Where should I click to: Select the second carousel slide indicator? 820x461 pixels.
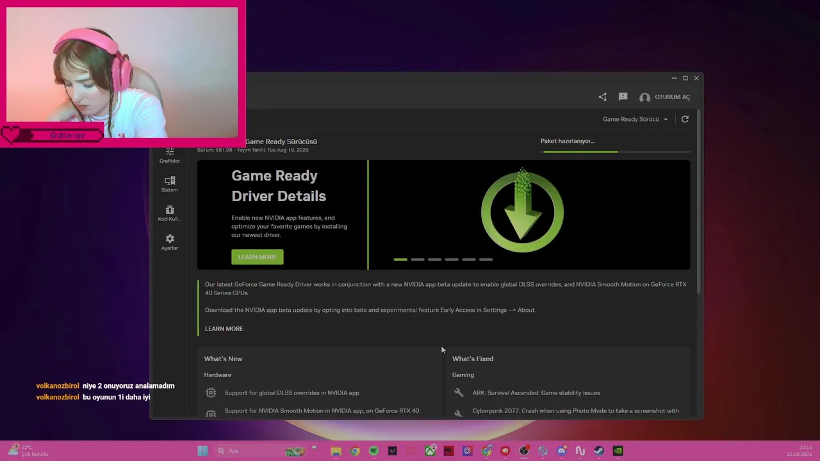(418, 259)
